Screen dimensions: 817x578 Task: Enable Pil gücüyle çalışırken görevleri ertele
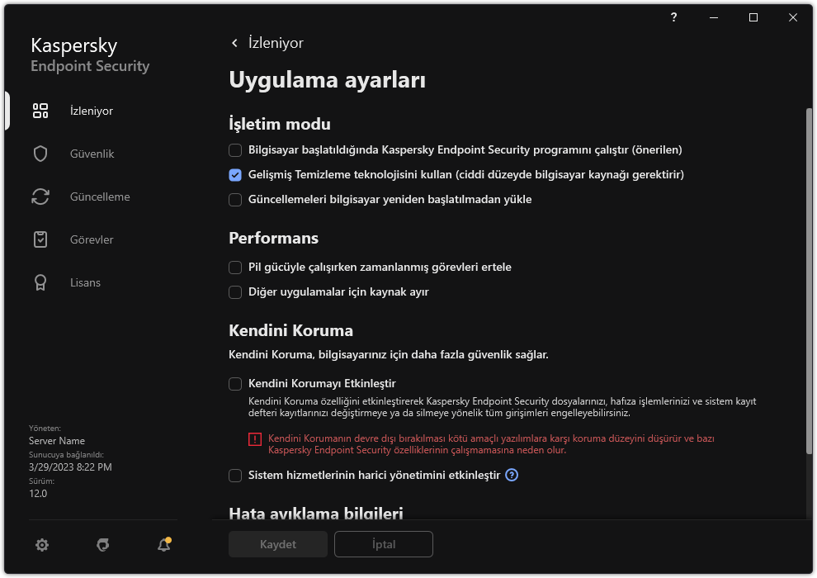tap(235, 268)
